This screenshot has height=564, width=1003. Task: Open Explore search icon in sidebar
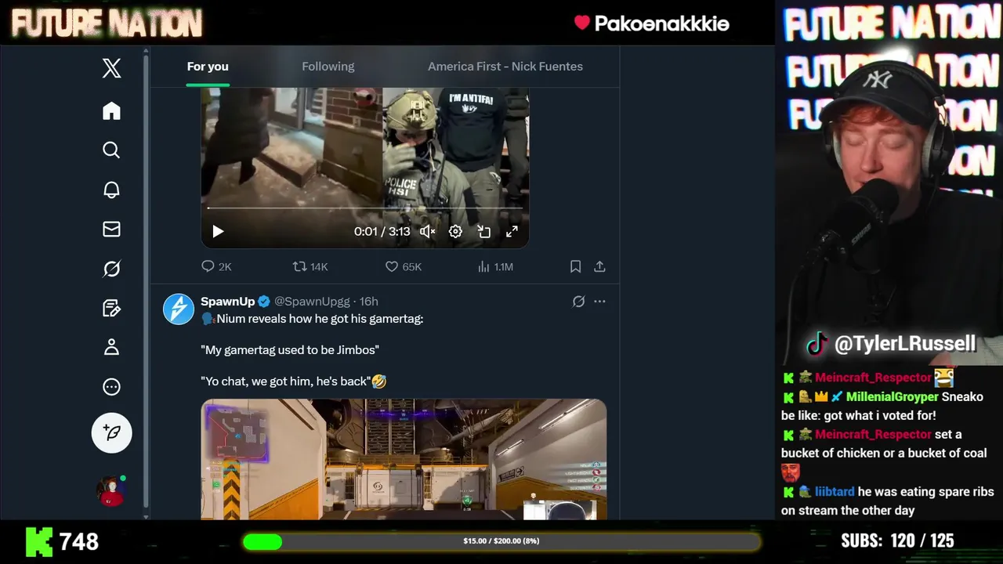click(x=111, y=150)
